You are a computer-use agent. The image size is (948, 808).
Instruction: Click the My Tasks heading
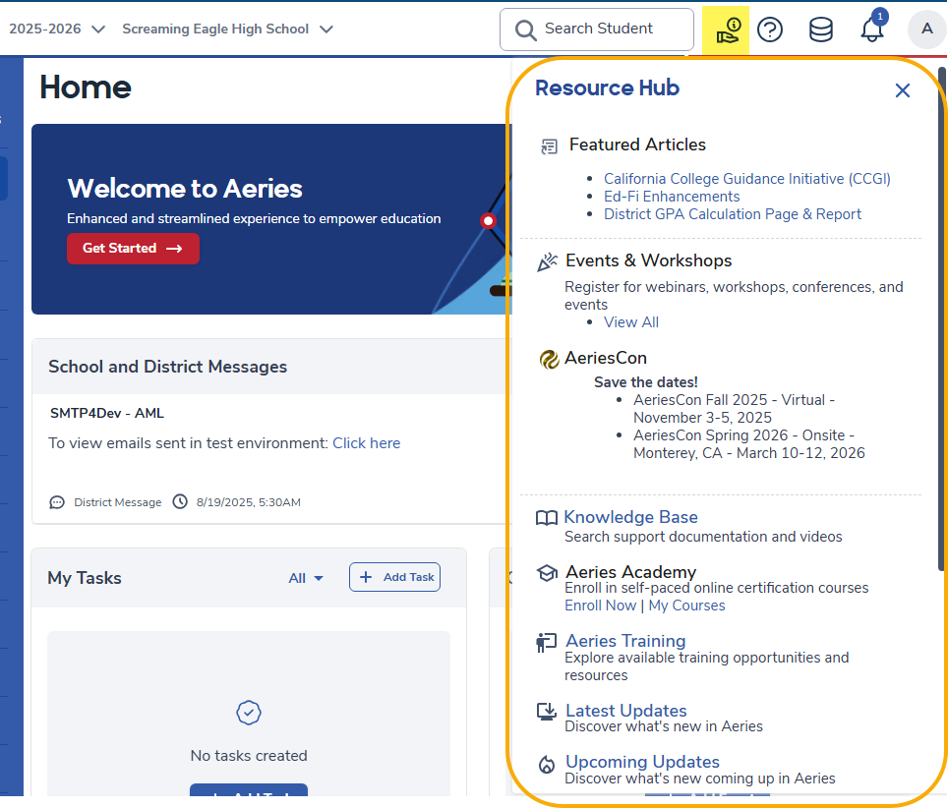pyautogui.click(x=85, y=578)
